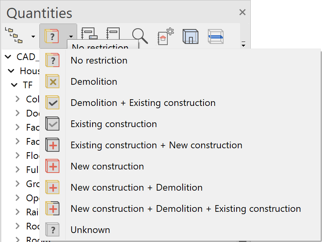This screenshot has width=322, height=242.
Task: Click the Demolition yellow X cube icon
Action: tap(52, 82)
